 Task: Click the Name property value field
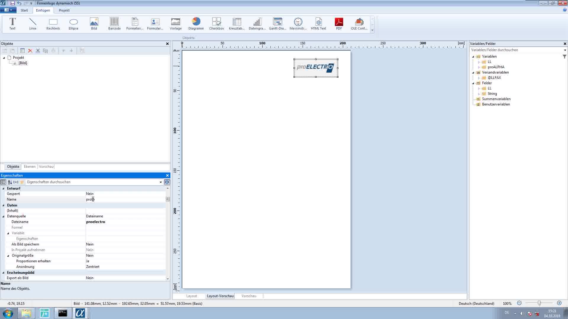[x=125, y=199]
